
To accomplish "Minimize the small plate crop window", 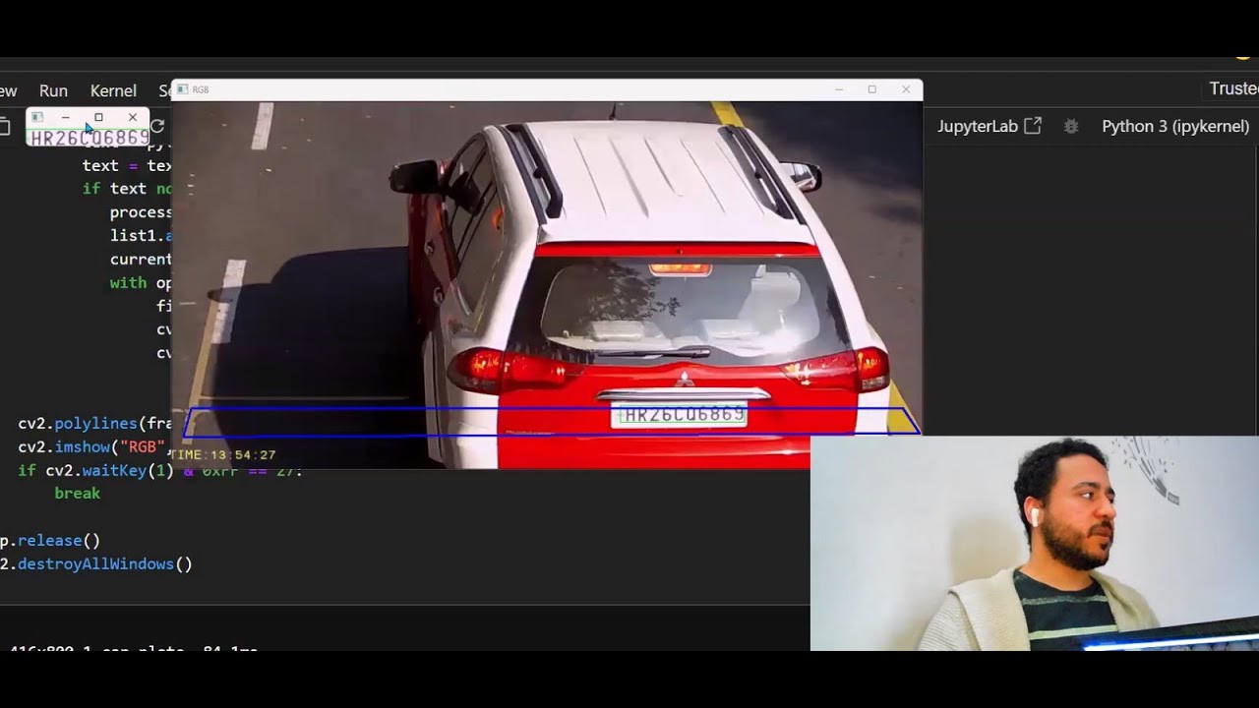I will (66, 117).
